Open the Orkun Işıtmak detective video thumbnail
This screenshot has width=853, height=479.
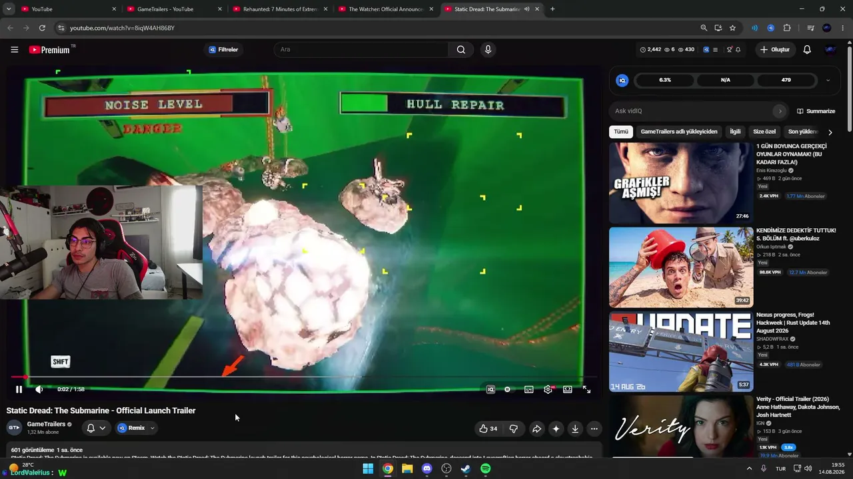(681, 267)
